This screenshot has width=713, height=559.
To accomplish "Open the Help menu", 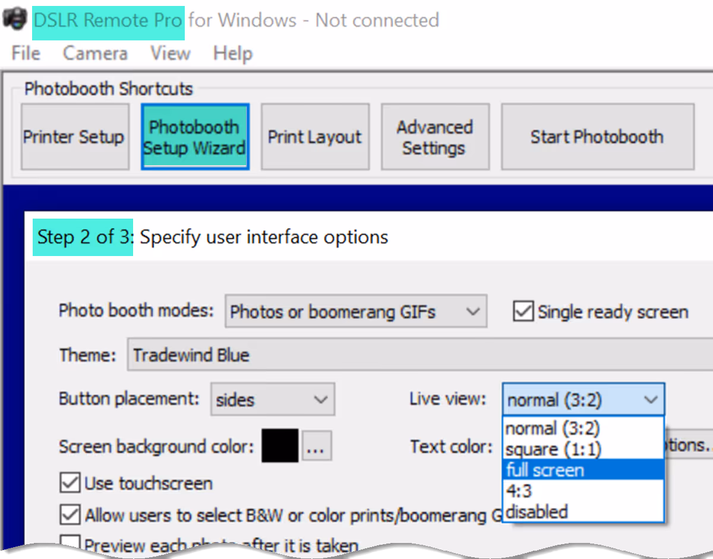I will 233,53.
